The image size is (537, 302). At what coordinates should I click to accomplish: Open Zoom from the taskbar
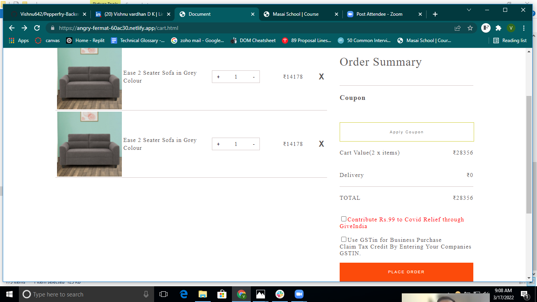299,294
